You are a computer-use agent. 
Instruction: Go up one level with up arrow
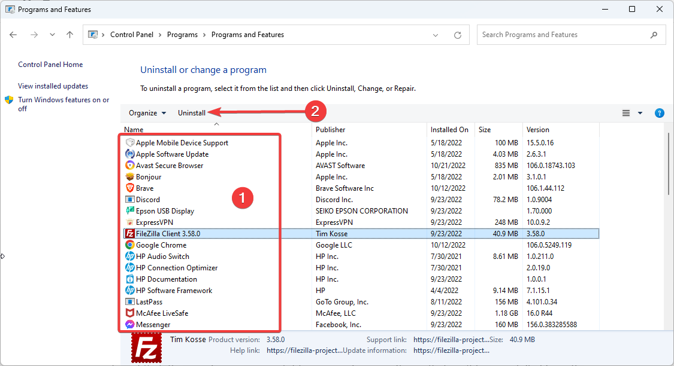coord(69,35)
